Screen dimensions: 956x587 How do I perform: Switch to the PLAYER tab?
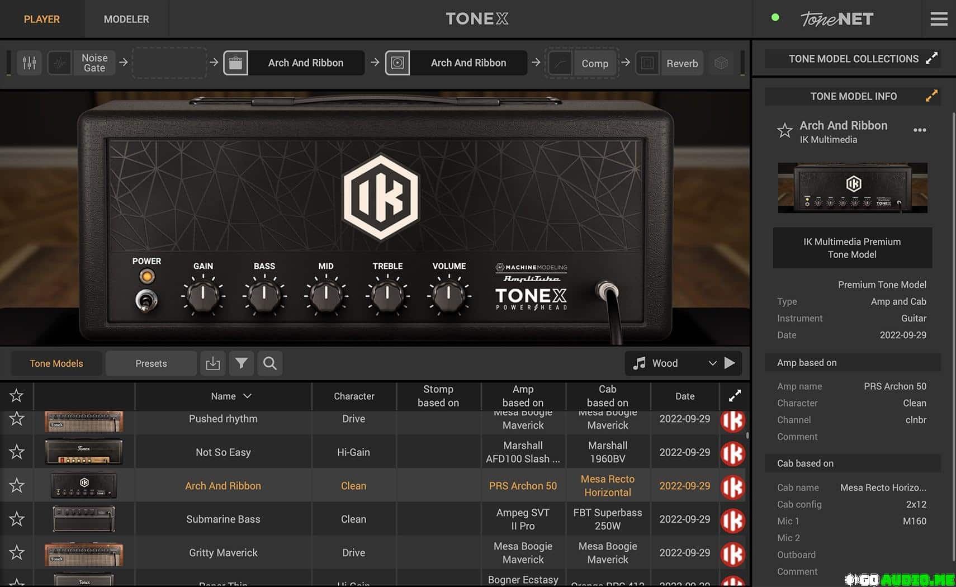[41, 19]
